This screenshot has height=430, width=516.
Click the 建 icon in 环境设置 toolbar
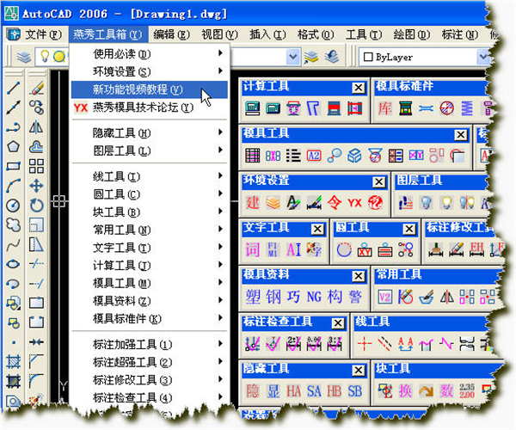(x=252, y=202)
